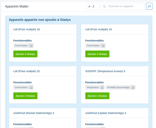Click the search magnifier icon
The image size is (156, 128).
click(x=104, y=6)
